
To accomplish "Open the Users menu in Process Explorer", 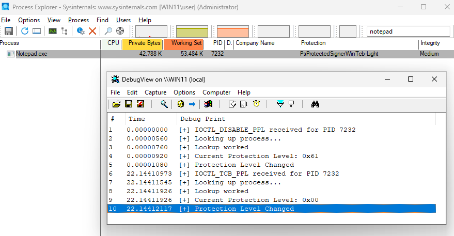I will pos(123,20).
